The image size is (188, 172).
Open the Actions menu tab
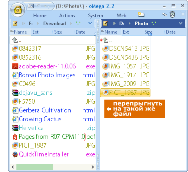[x=67, y=16]
